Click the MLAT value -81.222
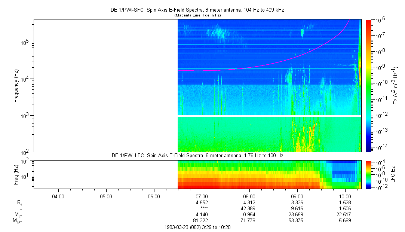This screenshot has width=405, height=232. [x=202, y=220]
